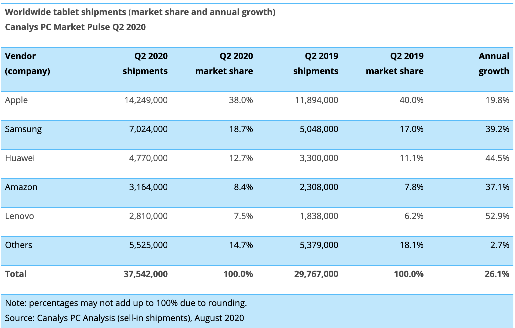Click Lenovo's 52.9% annual growth value

pyautogui.click(x=497, y=216)
